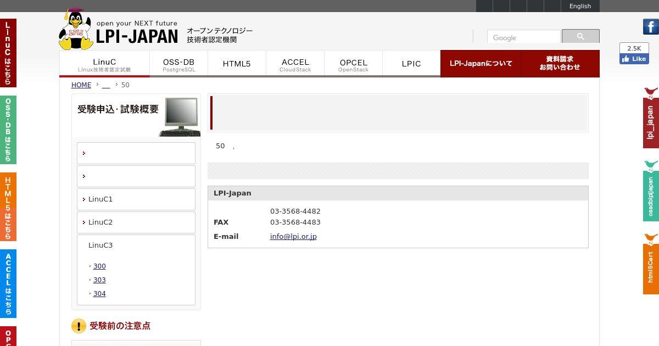Open the 300 exam link
Image resolution: width=659 pixels, height=346 pixels.
pos(99,266)
